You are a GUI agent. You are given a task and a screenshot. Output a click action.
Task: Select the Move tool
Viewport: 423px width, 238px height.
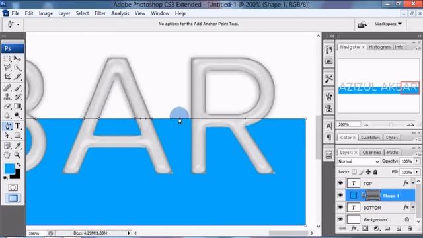tap(18, 59)
